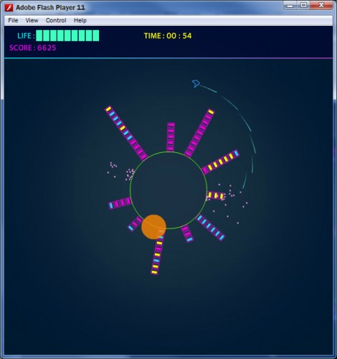Screen dimensions: 337x359
Task: Click the blue block at the right tower's end
Action: (x=236, y=153)
